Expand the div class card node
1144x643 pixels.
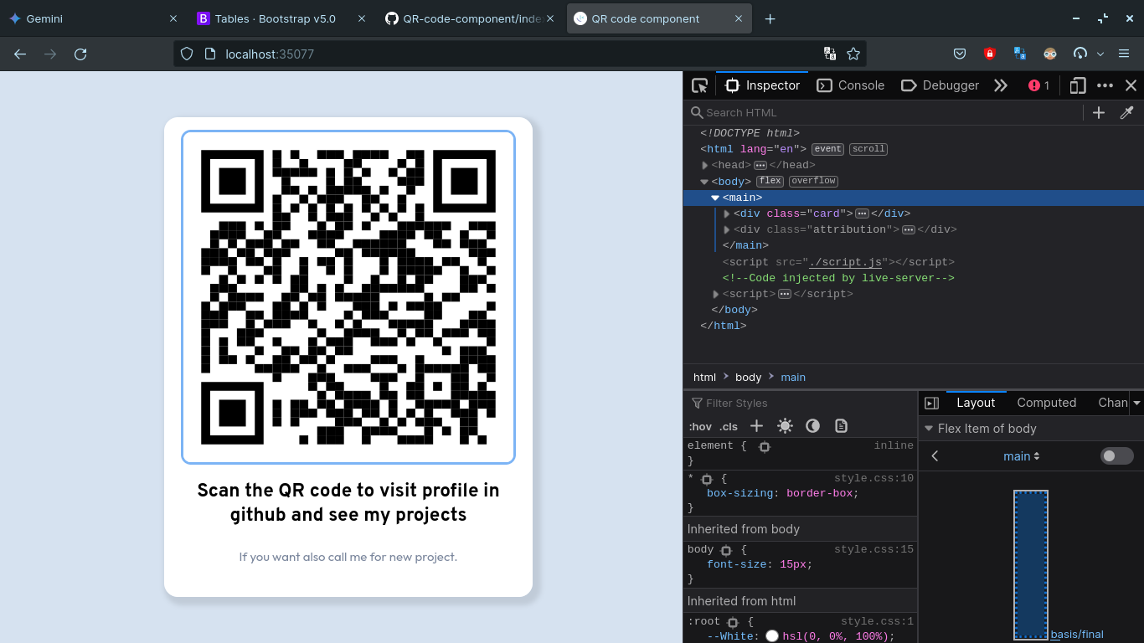(727, 213)
